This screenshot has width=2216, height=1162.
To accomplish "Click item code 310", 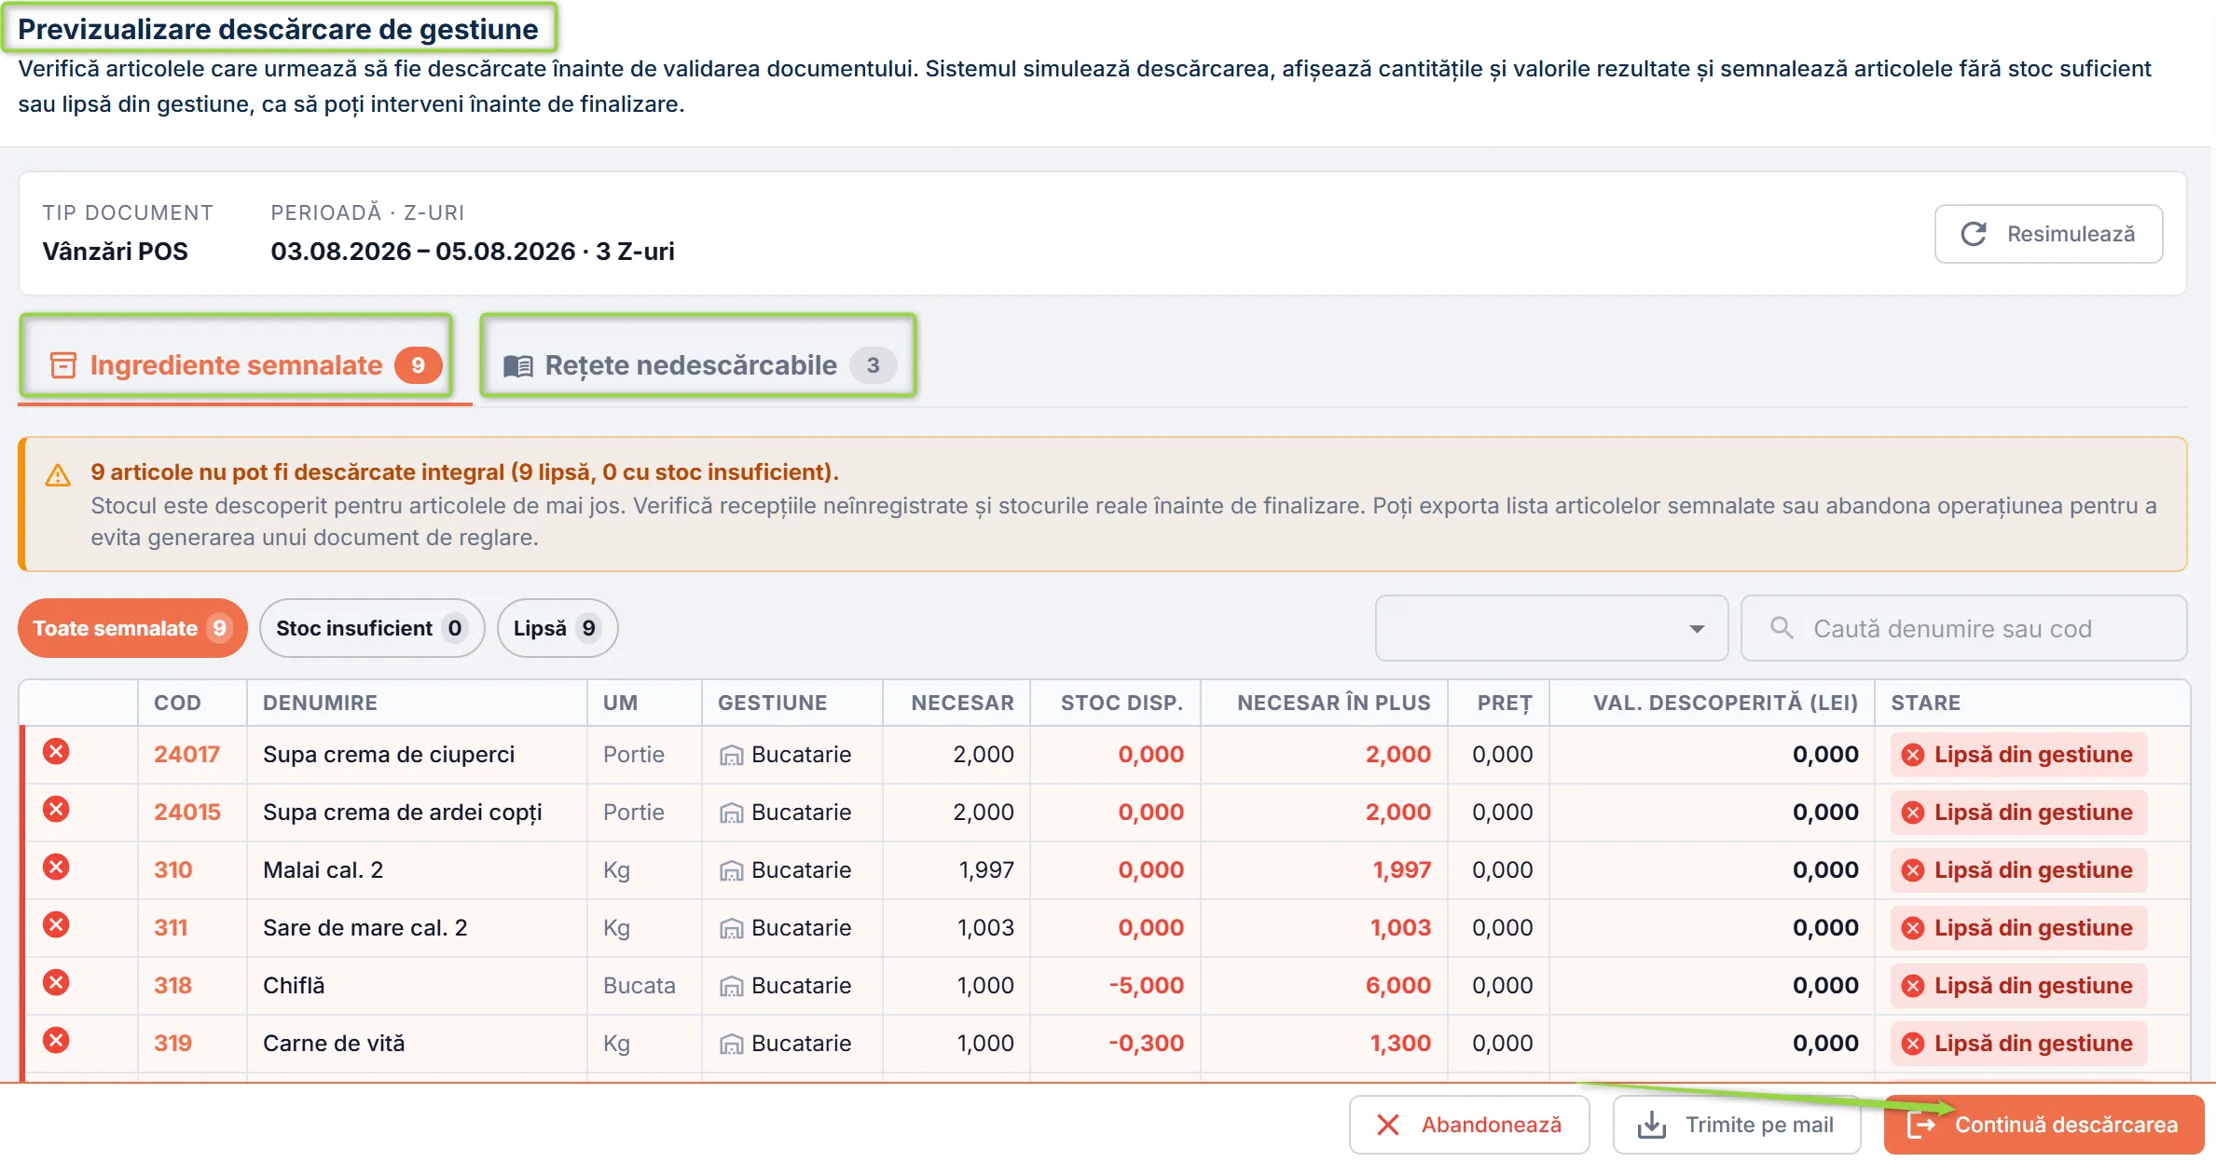I will (172, 869).
